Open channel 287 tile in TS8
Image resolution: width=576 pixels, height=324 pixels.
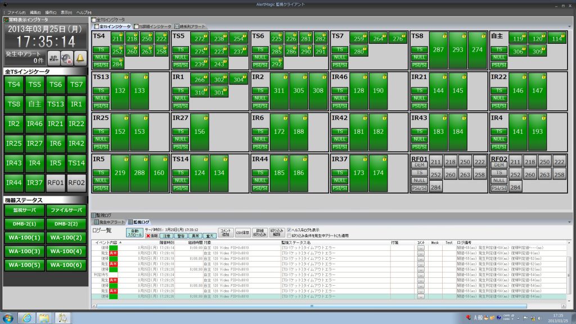(x=438, y=49)
